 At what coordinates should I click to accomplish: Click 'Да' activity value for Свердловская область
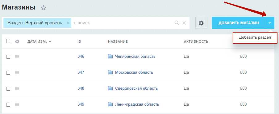pyautogui.click(x=186, y=88)
